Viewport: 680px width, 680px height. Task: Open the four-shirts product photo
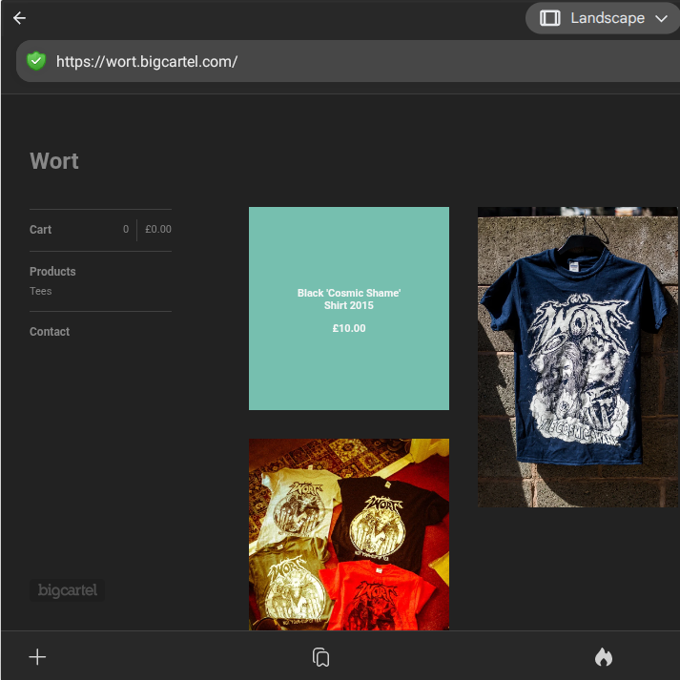point(349,534)
